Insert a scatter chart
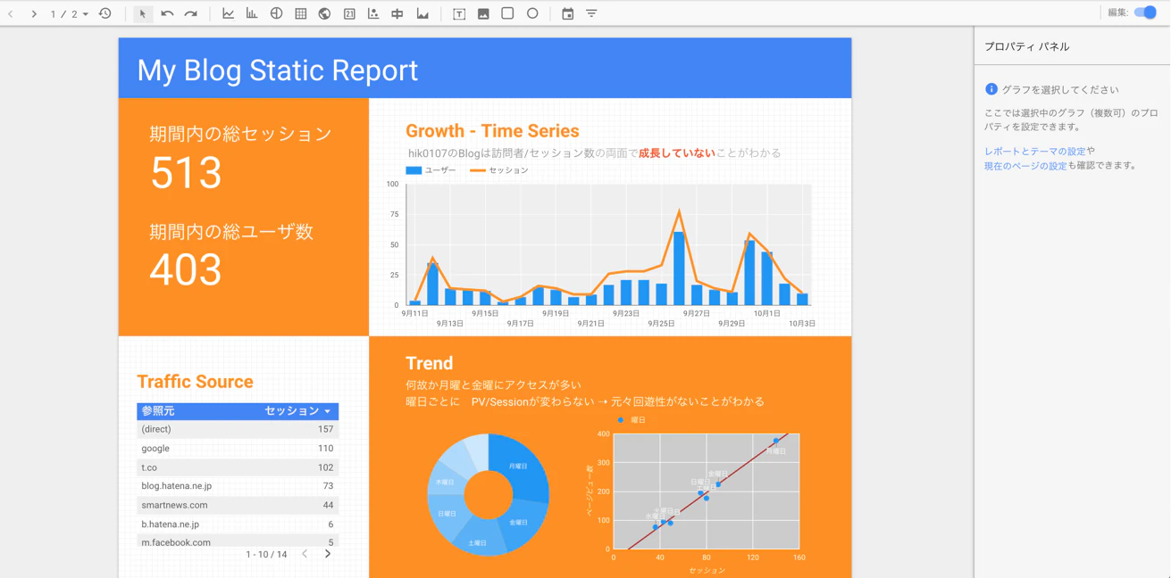 click(x=373, y=13)
